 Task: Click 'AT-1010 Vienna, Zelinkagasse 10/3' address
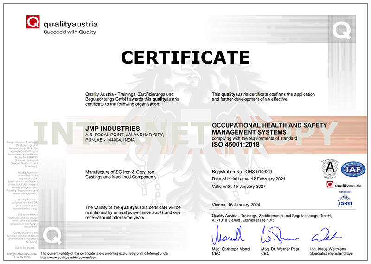(x=243, y=220)
